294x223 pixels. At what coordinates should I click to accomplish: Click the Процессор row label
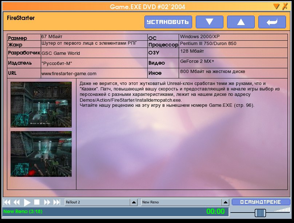pos(163,45)
